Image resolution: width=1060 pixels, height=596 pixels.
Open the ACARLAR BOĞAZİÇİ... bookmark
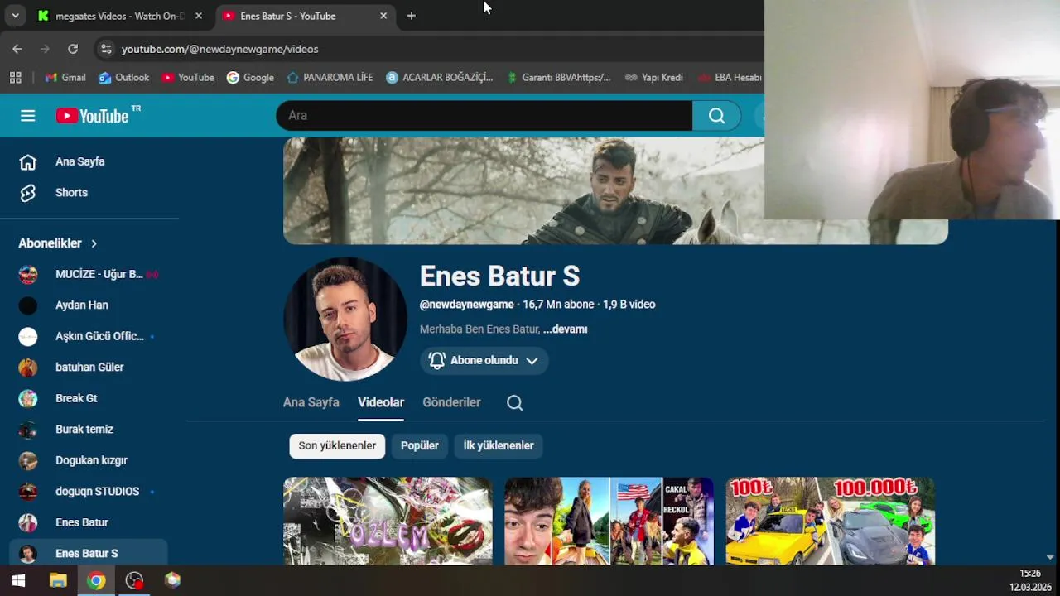click(x=439, y=78)
